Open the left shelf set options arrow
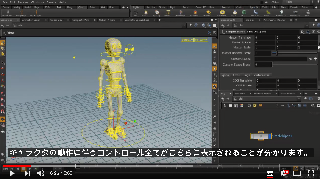The width and height of the screenshot is (320, 179). (128, 7)
